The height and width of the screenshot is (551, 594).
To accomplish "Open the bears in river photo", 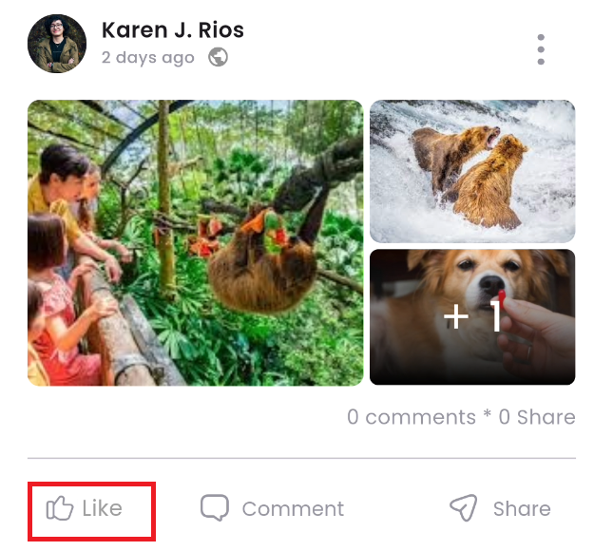I will click(x=472, y=171).
